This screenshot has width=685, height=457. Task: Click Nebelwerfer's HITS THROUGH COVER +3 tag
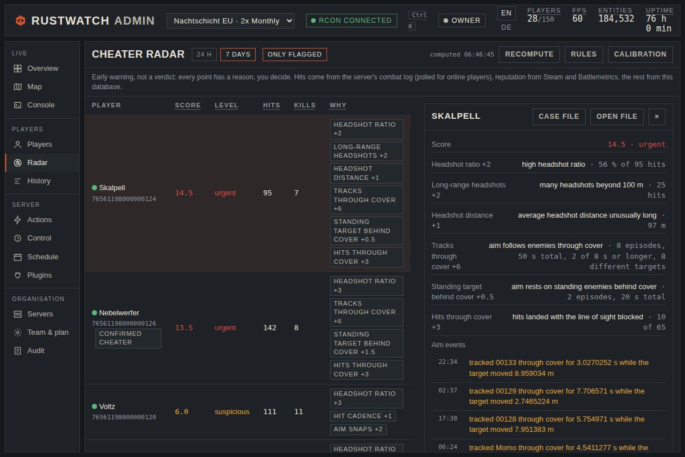[366, 370]
